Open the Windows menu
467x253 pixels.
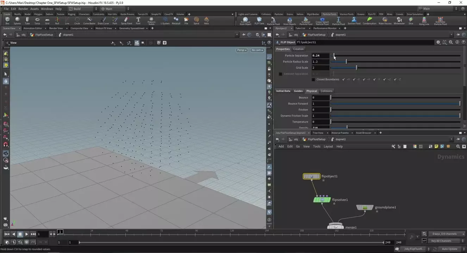coord(47,9)
